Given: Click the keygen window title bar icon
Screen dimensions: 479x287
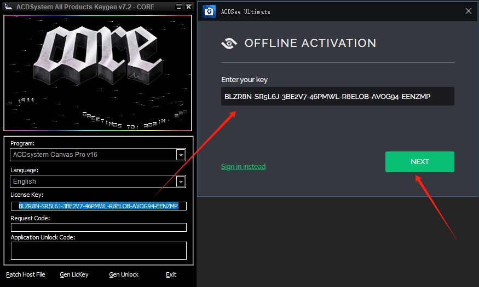Looking at the screenshot, I should tap(9, 7).
